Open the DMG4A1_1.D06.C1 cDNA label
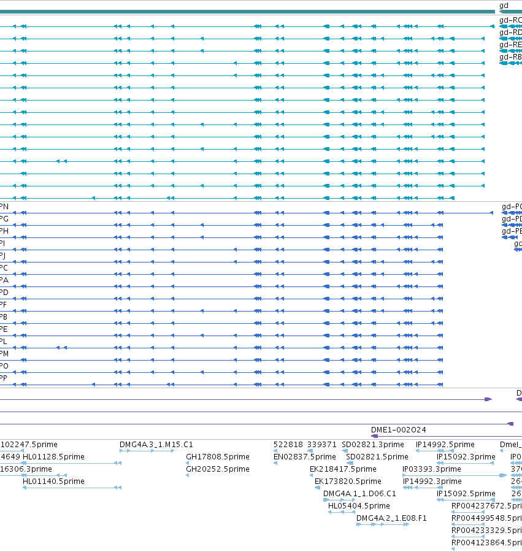Screen dimensions: 522x552 [x=359, y=494]
